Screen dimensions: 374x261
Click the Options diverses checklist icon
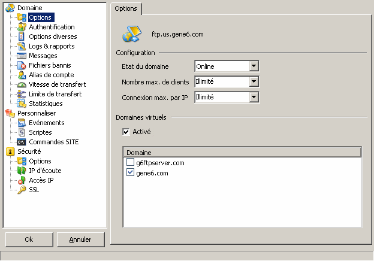click(22, 37)
